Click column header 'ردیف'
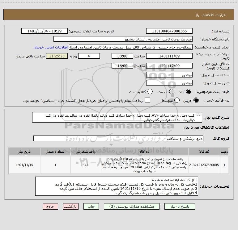 click(224, 152)
